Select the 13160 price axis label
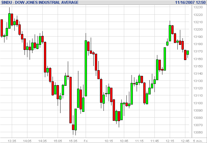207x143 pixels. [198, 59]
